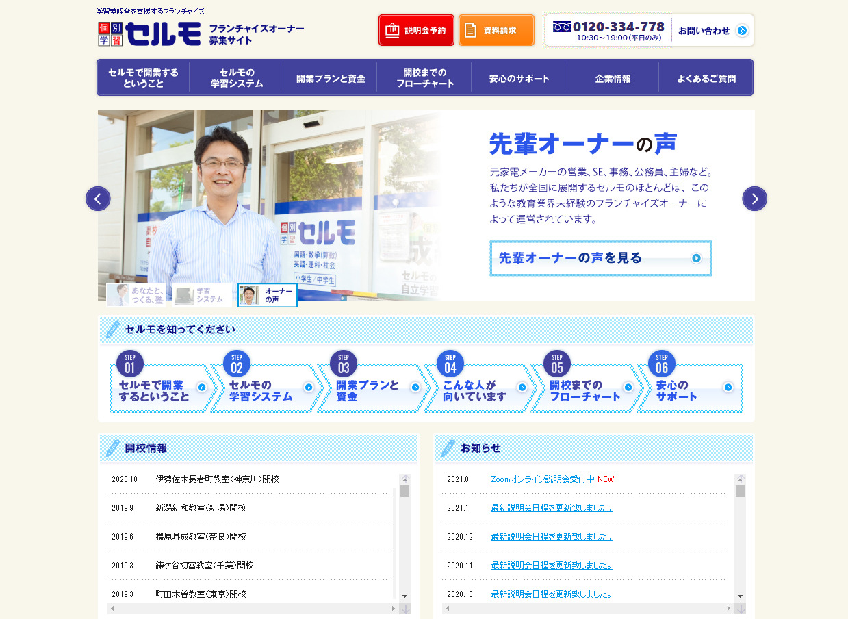Select 開校までのフローチャート in the navigation bar
The height and width of the screenshot is (619, 848).
424,77
